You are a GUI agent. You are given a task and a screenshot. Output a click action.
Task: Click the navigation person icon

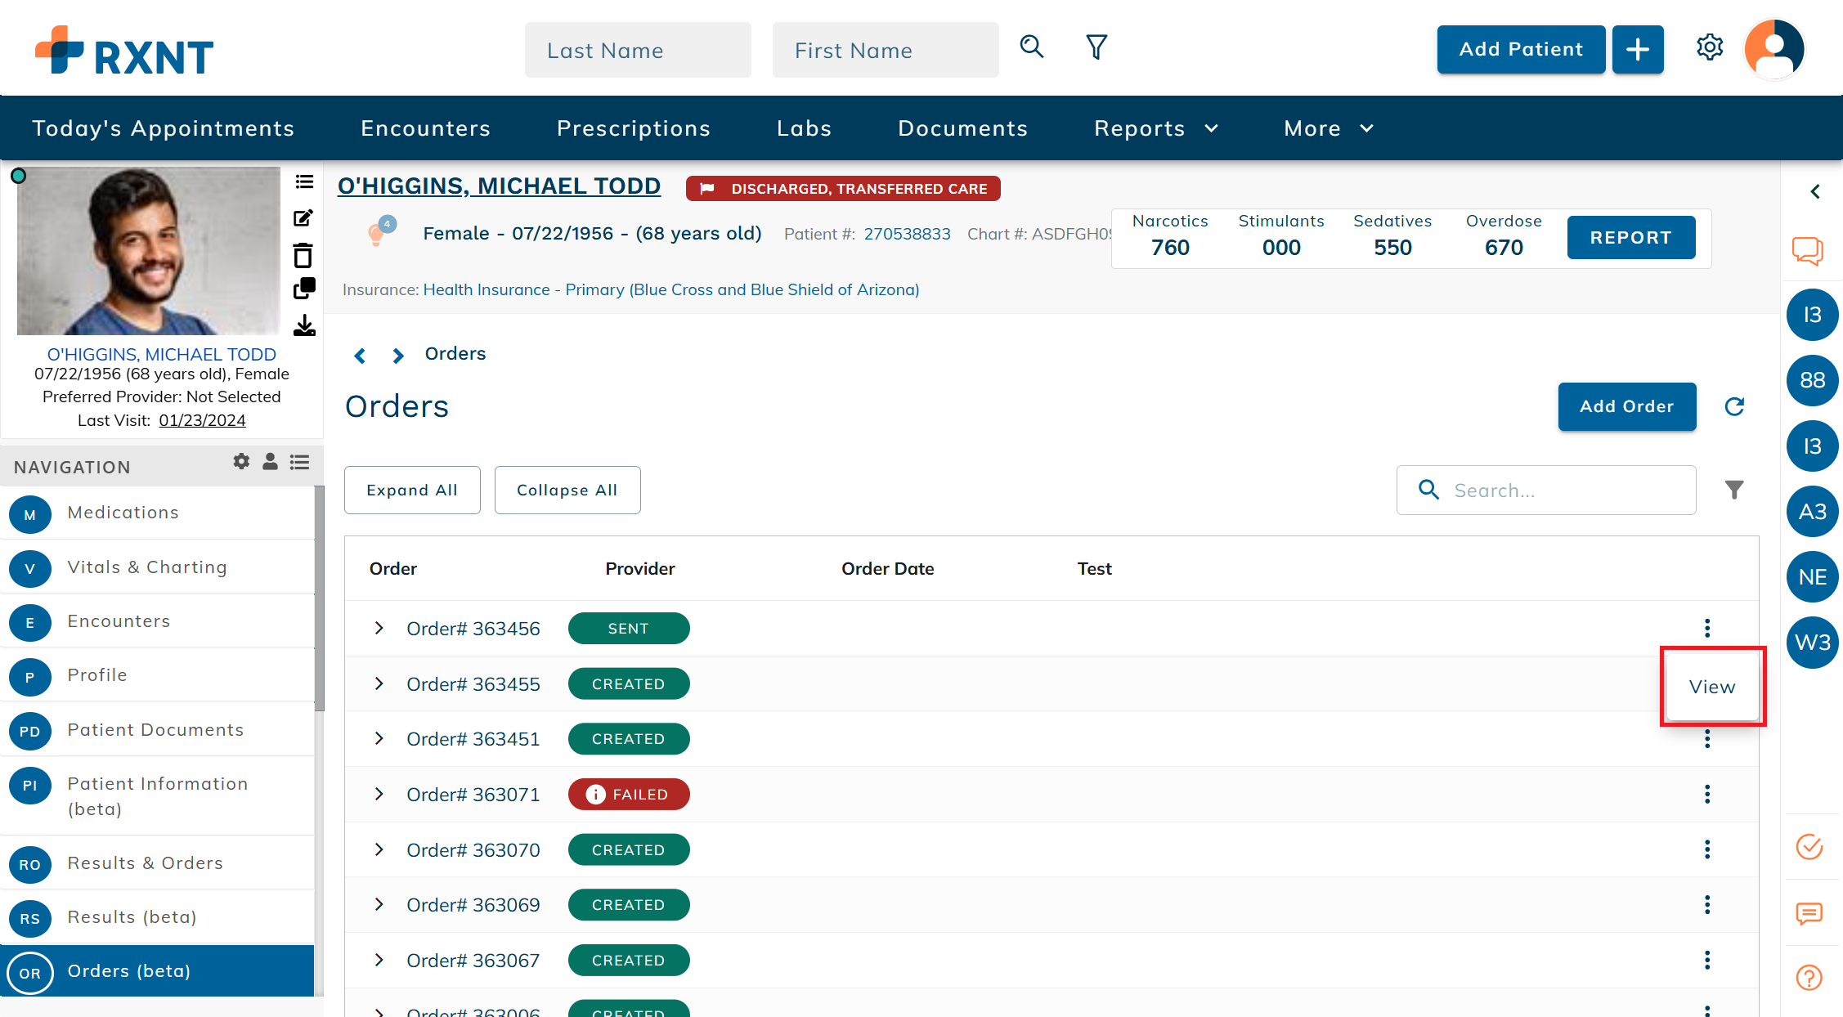coord(270,462)
